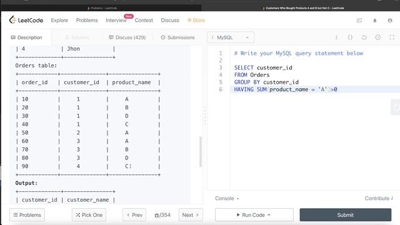
Task: Click the LeetCode logo
Action: point(26,20)
